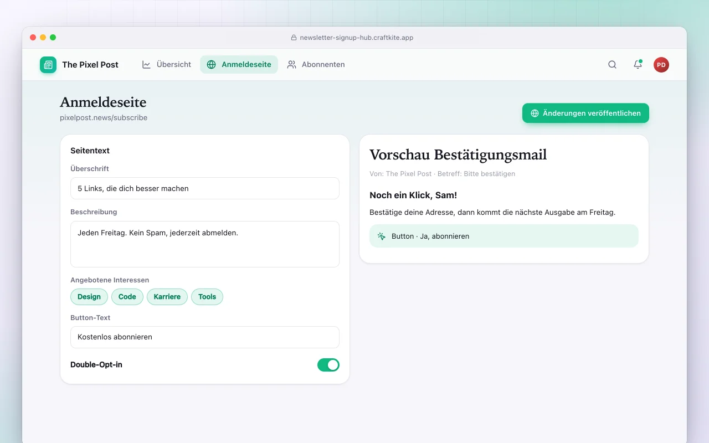Screen dimensions: 709x443
Task: Click into the Button-Text field
Action: 205,337
